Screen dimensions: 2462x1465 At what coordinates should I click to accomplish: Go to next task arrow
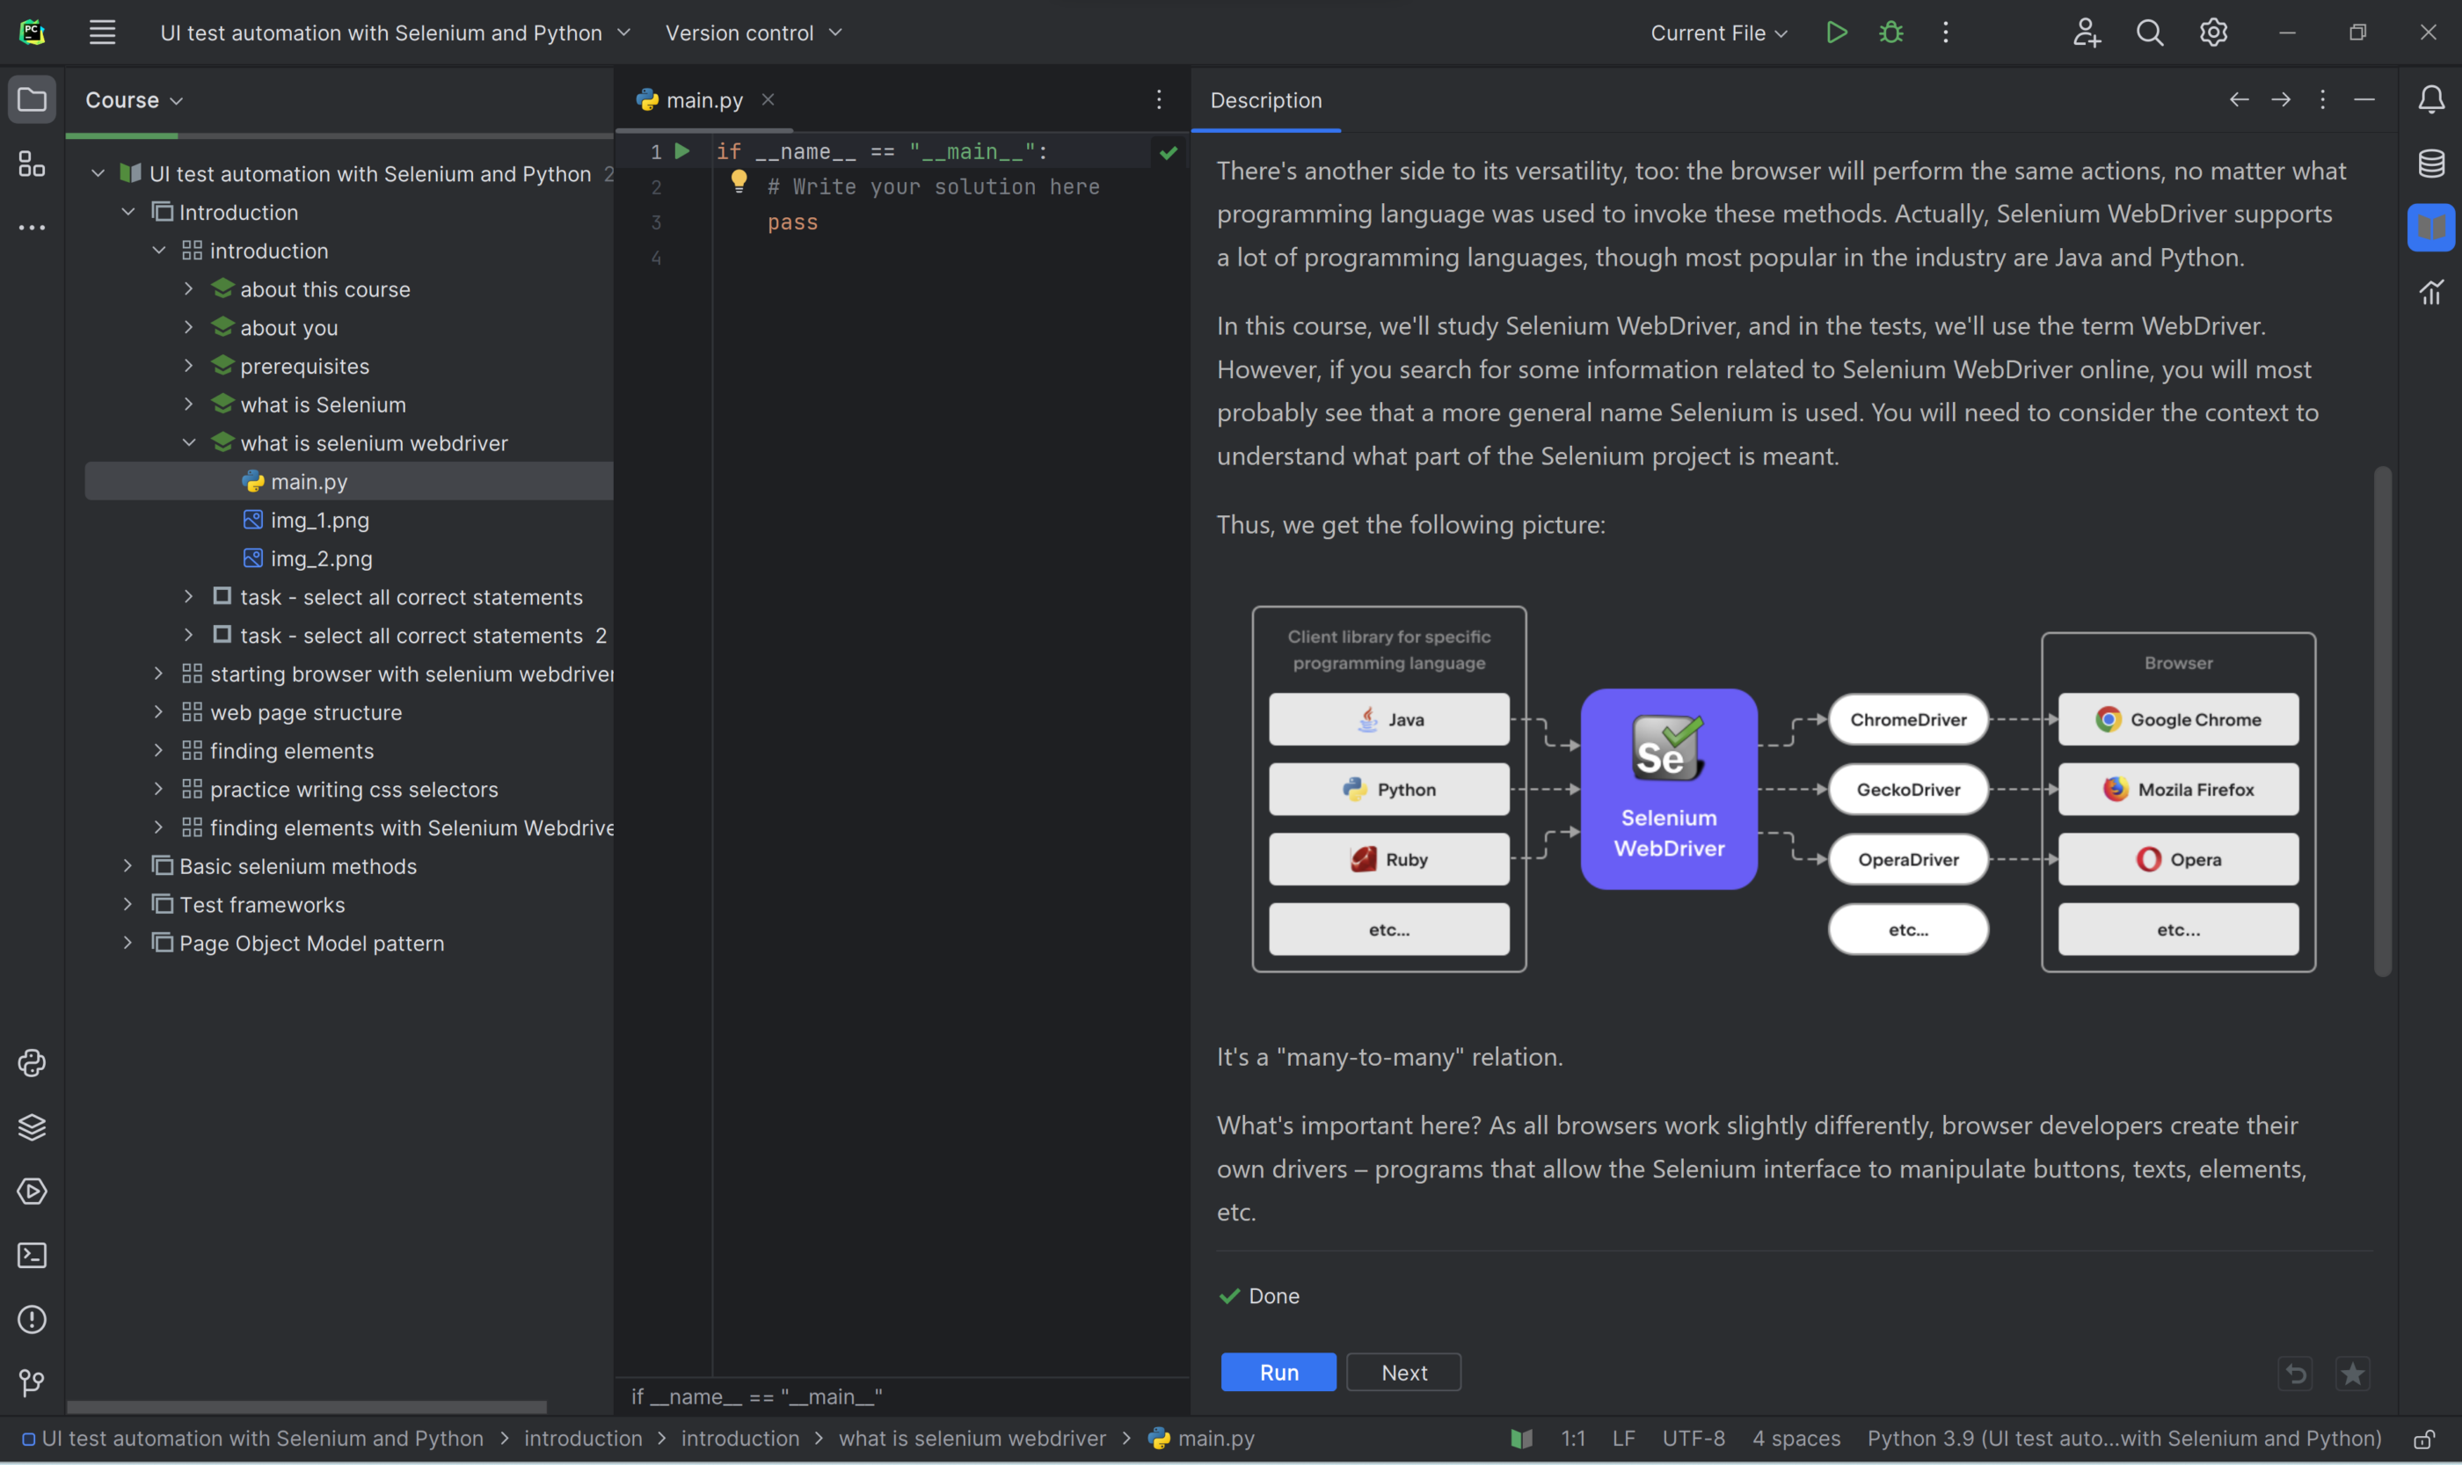tap(2280, 99)
